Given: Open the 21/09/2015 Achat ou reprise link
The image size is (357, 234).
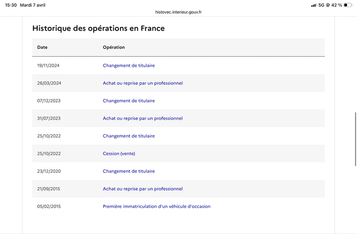Looking at the screenshot, I should (143, 189).
